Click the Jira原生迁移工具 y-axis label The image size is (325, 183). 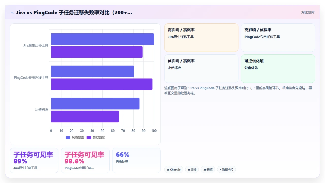click(36, 45)
